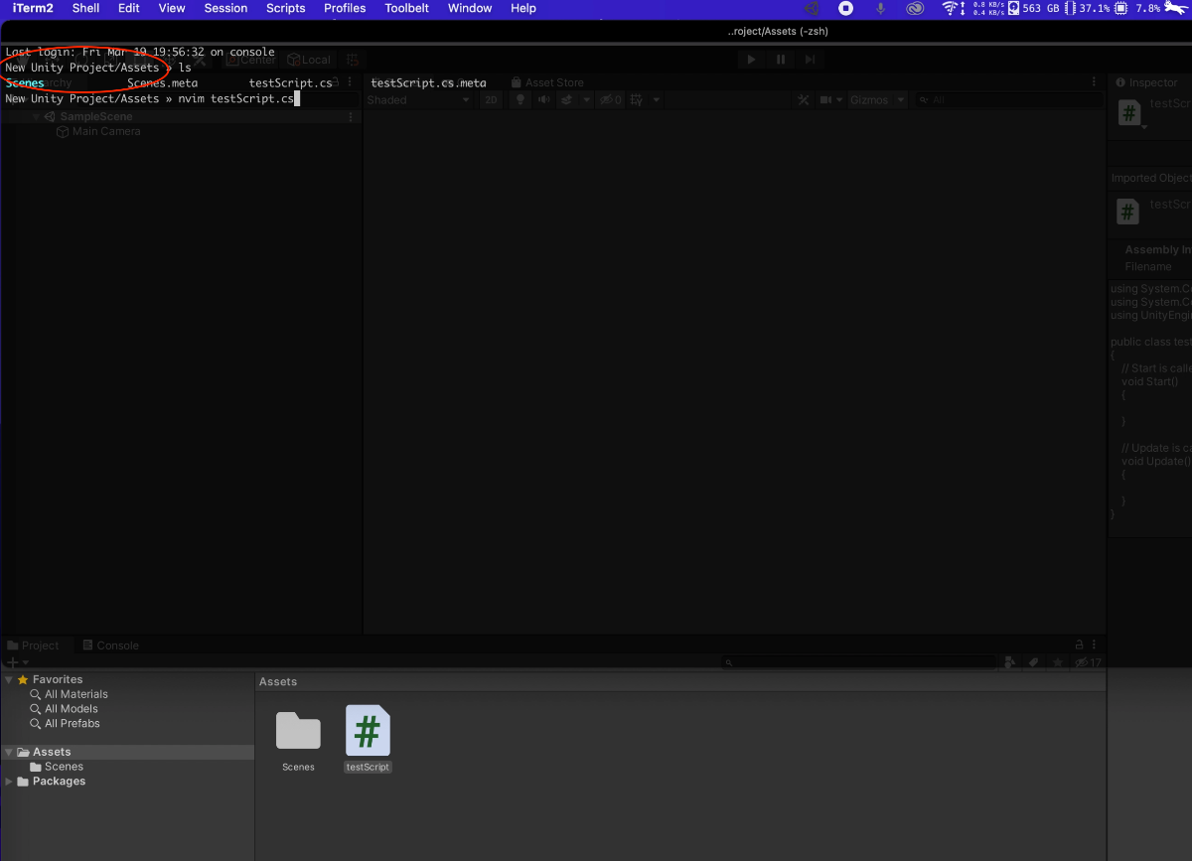Open Search by Type filter icon
Viewport: 1192px width, 861px height.
[1010, 662]
